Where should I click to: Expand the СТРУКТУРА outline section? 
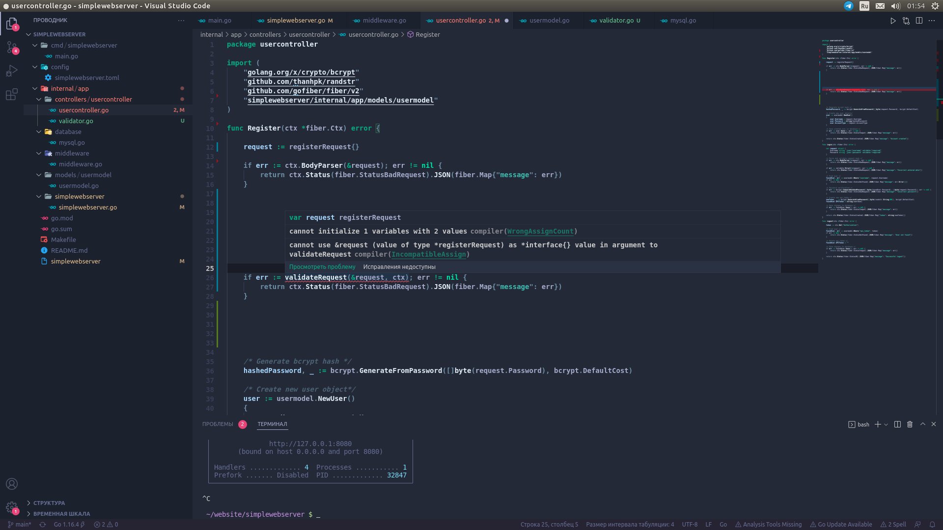pyautogui.click(x=49, y=503)
